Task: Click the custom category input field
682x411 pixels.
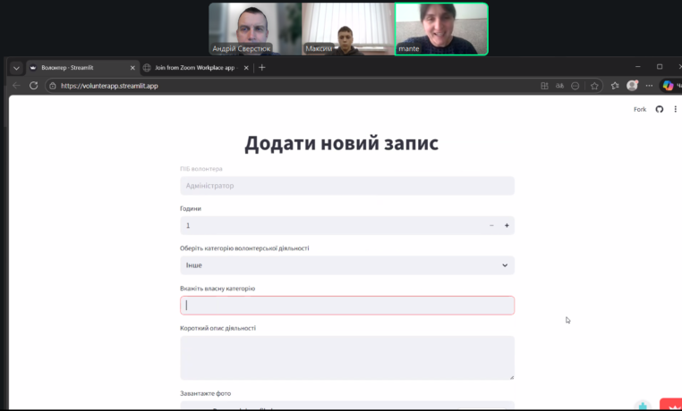Action: click(x=347, y=306)
